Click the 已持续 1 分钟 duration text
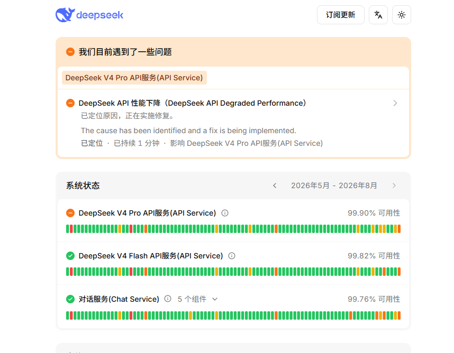The width and height of the screenshot is (454, 353). click(x=137, y=143)
